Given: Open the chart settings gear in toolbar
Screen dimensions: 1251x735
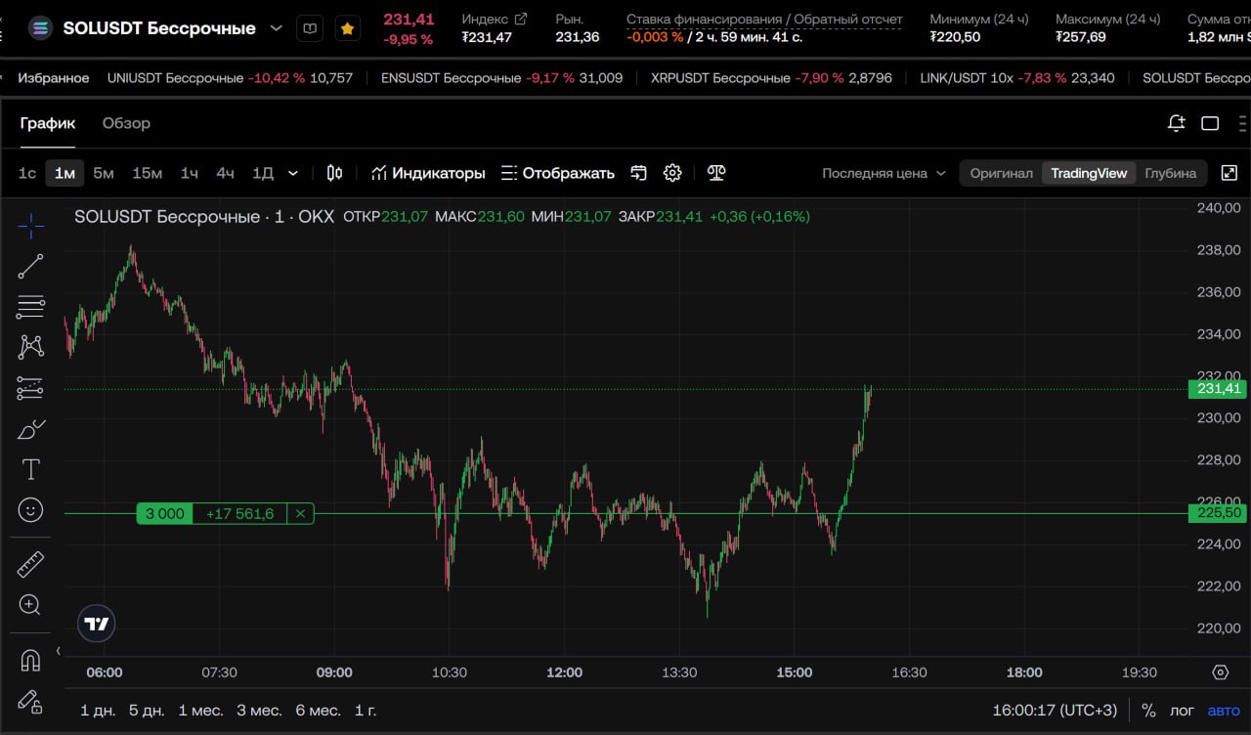Looking at the screenshot, I should coord(672,173).
